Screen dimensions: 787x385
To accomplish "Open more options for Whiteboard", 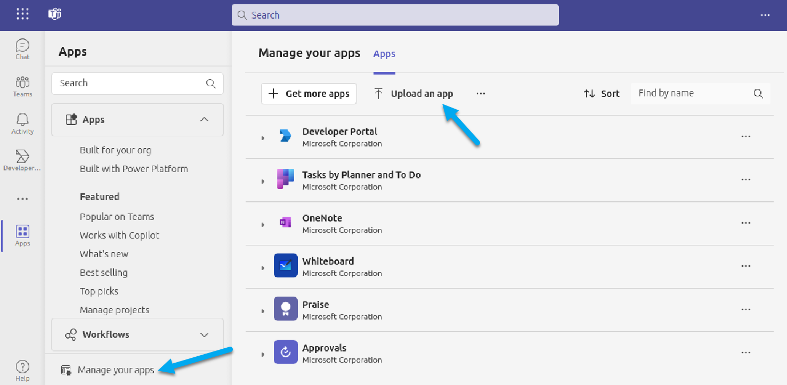I will click(745, 266).
